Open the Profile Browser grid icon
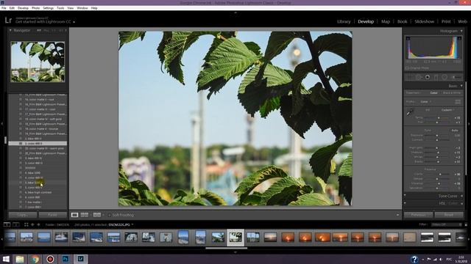 pos(458,102)
